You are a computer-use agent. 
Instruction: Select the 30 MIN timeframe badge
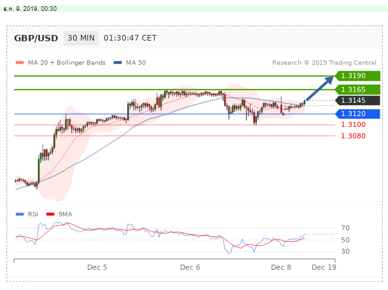point(81,38)
